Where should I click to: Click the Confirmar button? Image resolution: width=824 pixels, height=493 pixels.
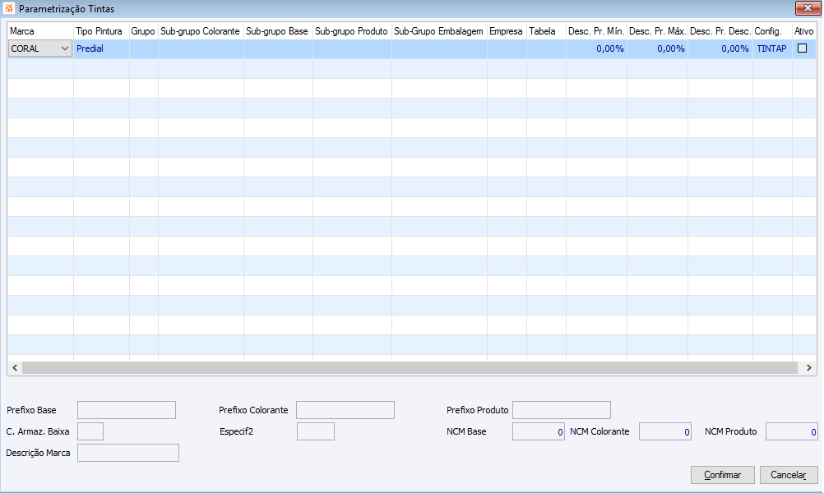(723, 475)
